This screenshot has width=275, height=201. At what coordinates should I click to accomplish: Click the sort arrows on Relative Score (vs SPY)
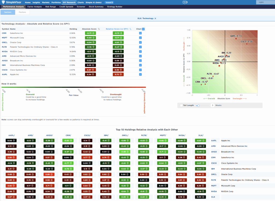(x=130, y=29)
